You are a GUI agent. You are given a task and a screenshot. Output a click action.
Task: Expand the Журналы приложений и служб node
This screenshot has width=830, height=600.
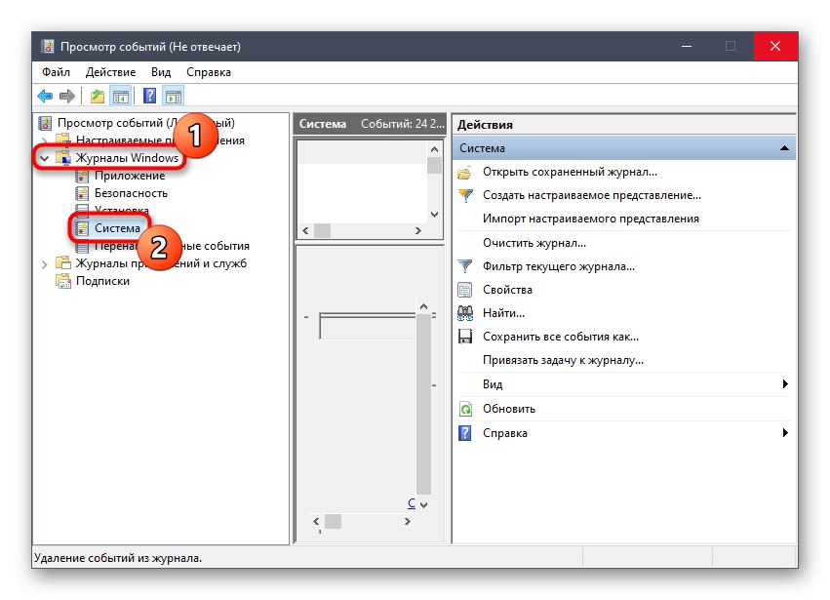click(x=45, y=263)
